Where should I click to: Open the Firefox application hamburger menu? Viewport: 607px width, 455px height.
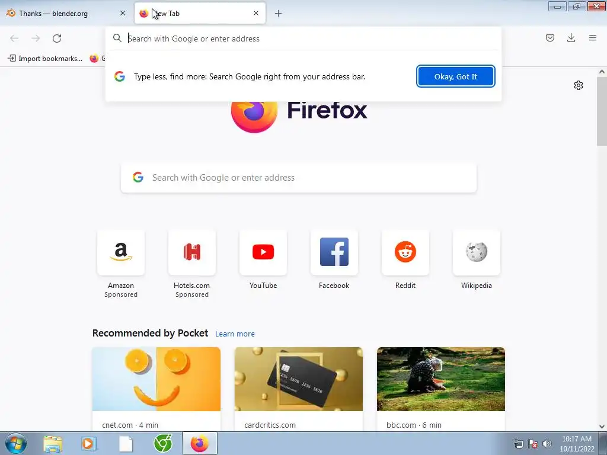(x=593, y=38)
